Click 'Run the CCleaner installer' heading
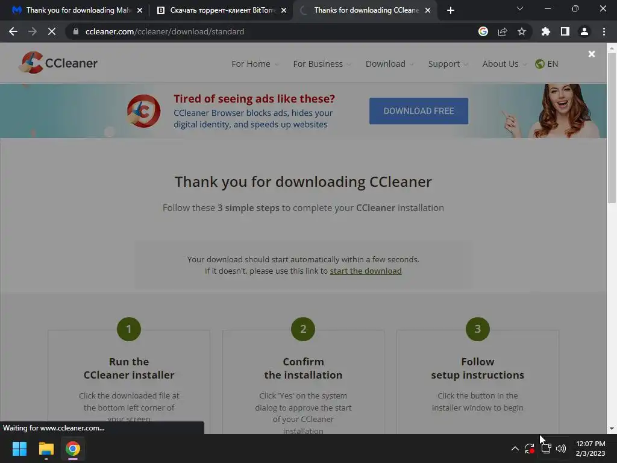This screenshot has width=617, height=463. [129, 368]
